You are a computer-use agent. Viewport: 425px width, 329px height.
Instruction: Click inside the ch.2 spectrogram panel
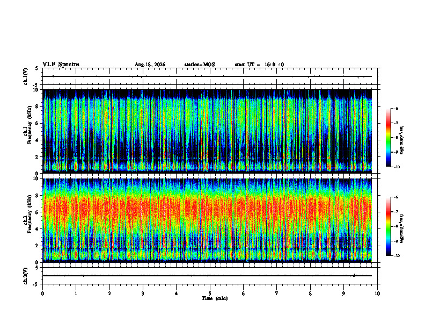coord(207,220)
